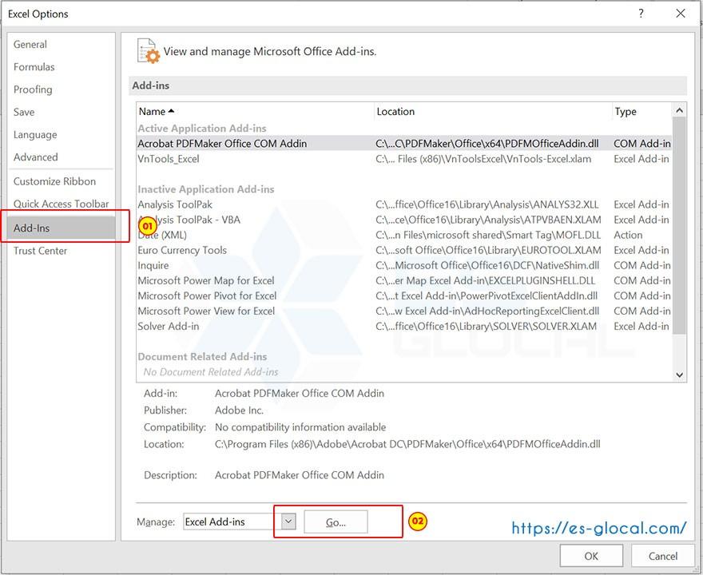The width and height of the screenshot is (703, 575).
Task: Select the Solver Add-in row
Action: [404, 327]
